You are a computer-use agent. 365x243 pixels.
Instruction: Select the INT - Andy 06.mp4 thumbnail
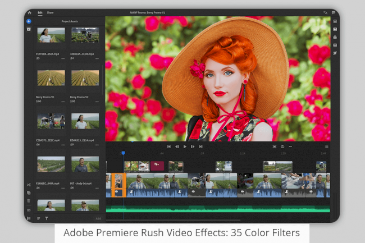click(85, 164)
